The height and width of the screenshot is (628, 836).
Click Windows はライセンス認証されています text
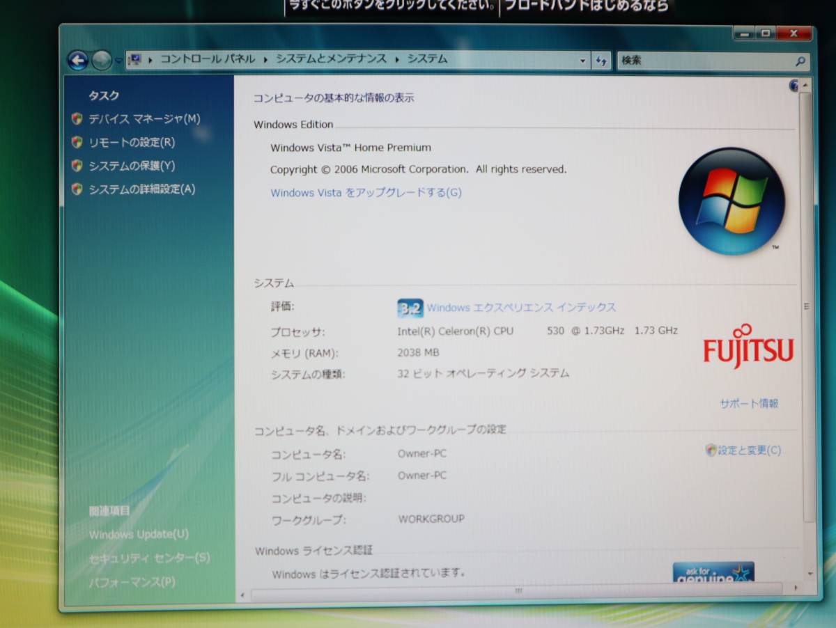pos(369,574)
